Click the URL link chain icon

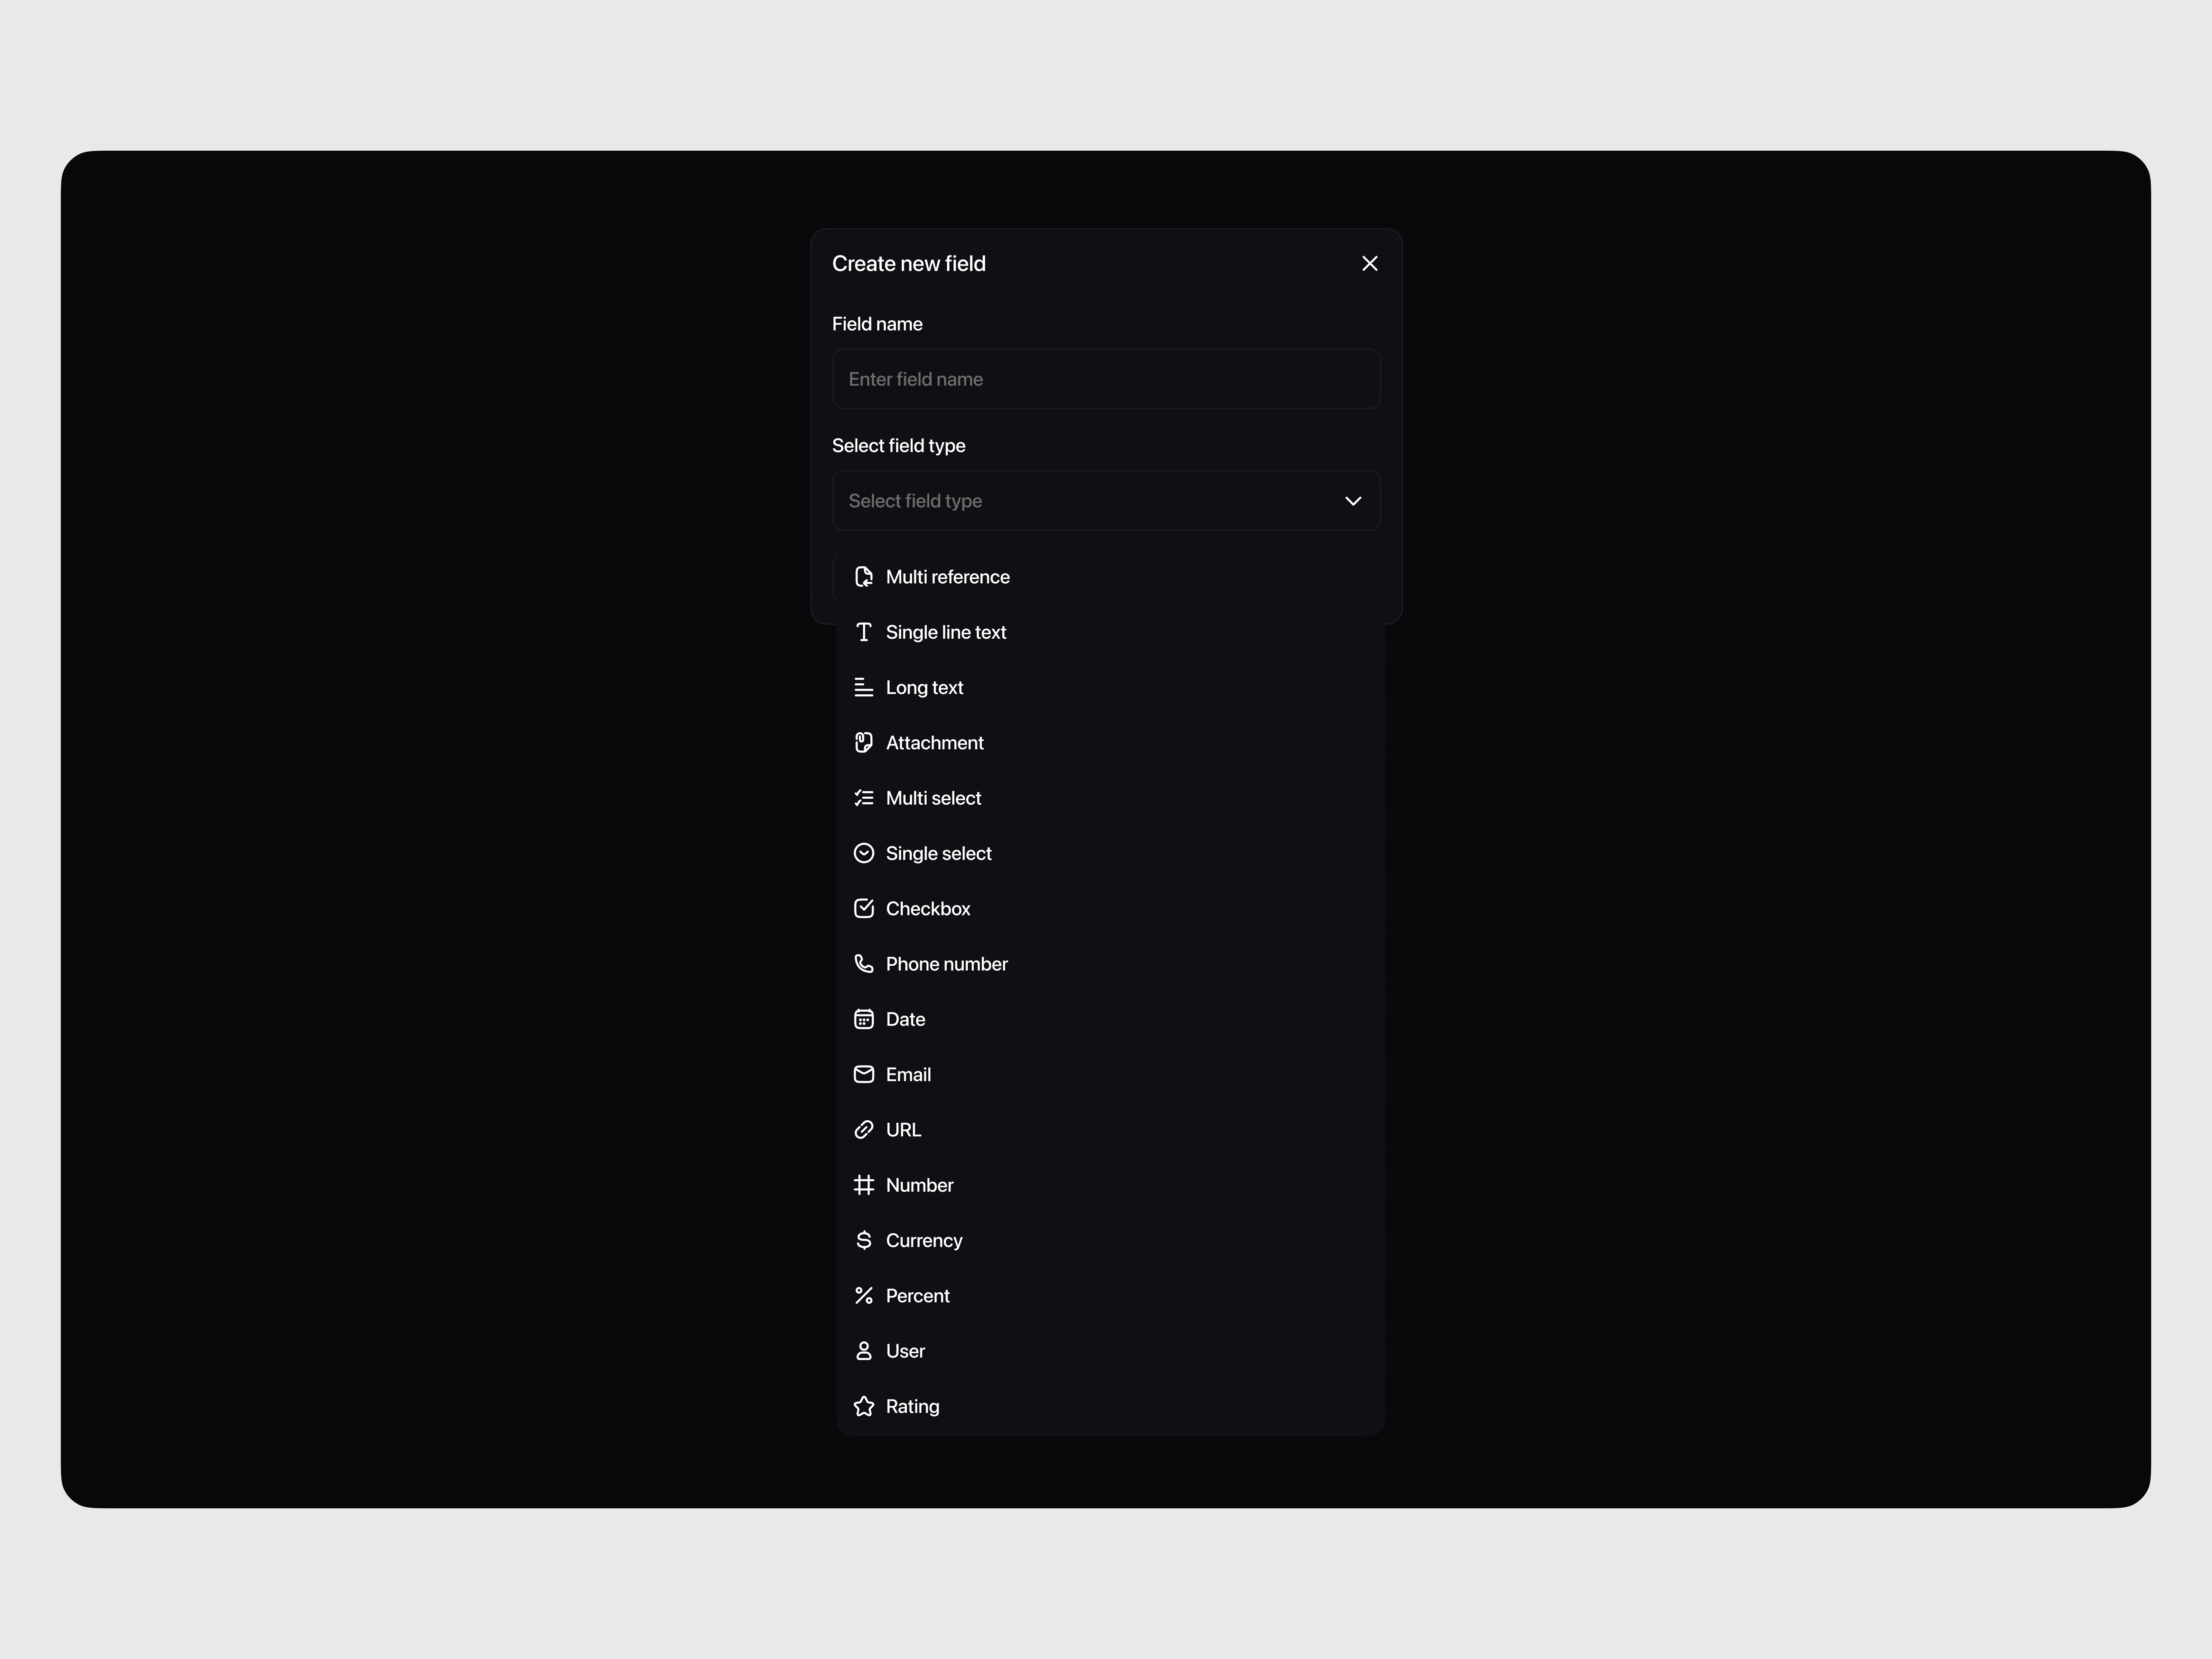pyautogui.click(x=864, y=1130)
